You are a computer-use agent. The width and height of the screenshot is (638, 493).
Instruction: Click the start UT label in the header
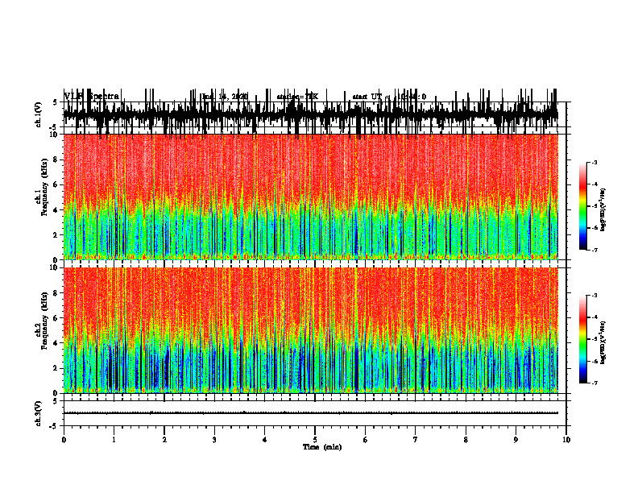point(389,97)
